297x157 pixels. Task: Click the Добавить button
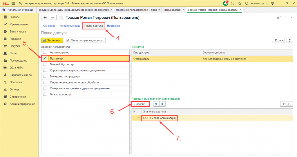[x=140, y=104]
